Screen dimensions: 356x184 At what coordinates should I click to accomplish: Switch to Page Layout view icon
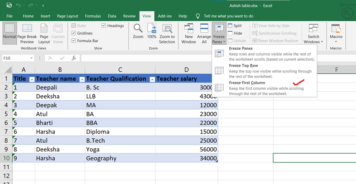coord(44,33)
